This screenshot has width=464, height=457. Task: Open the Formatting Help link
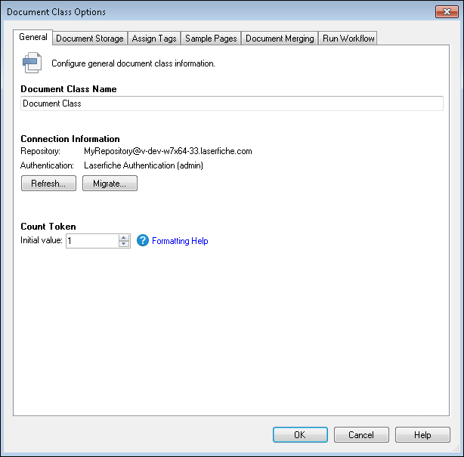tap(180, 241)
